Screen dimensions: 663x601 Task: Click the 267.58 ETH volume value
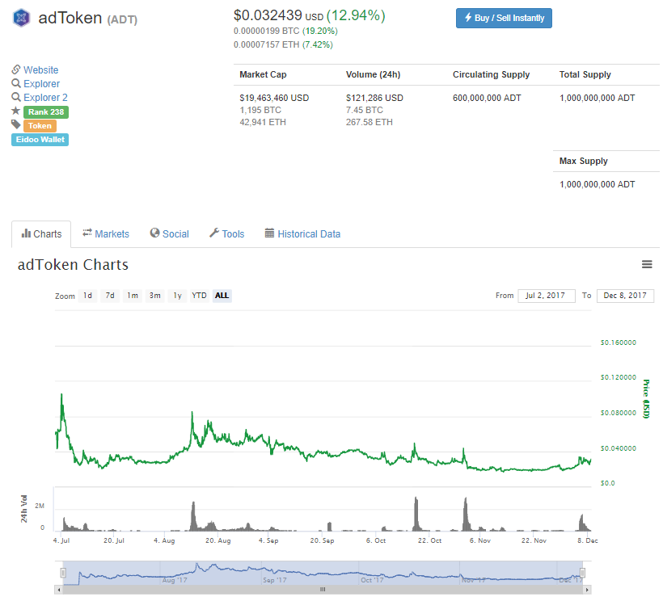(370, 122)
